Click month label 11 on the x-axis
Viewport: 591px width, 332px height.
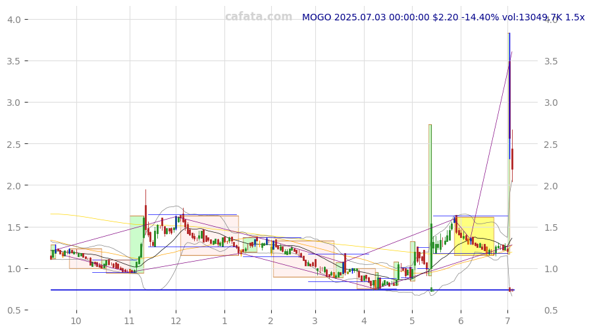(130, 321)
